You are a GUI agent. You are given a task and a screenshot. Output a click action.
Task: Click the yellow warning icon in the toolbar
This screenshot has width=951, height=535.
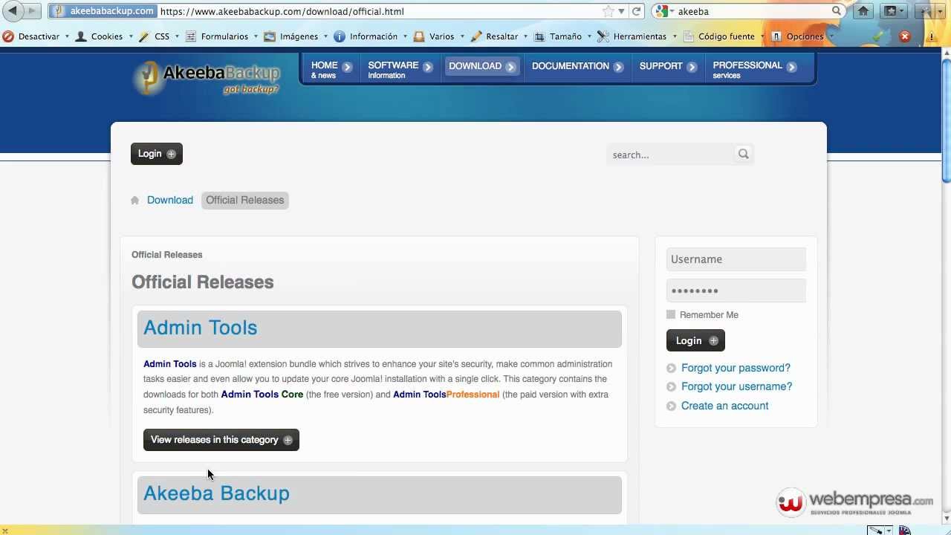coord(932,36)
